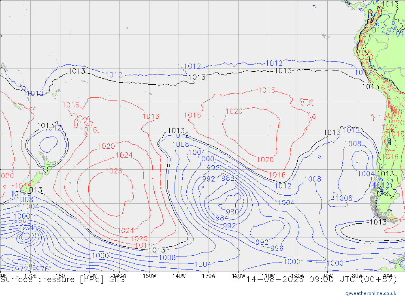Click the 1016 label above the 1020 high

266,90
